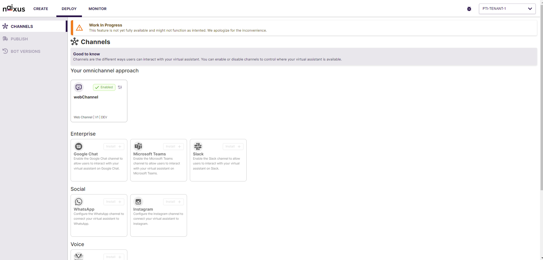Click the Microsoft Teams icon
The image size is (543, 260).
[138, 146]
